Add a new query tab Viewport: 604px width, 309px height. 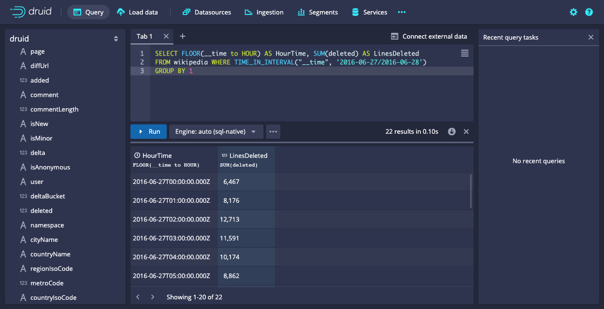[182, 36]
